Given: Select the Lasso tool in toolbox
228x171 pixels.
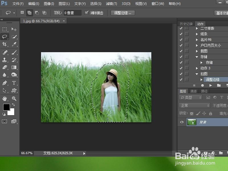Looking at the screenshot, I should (5, 36).
